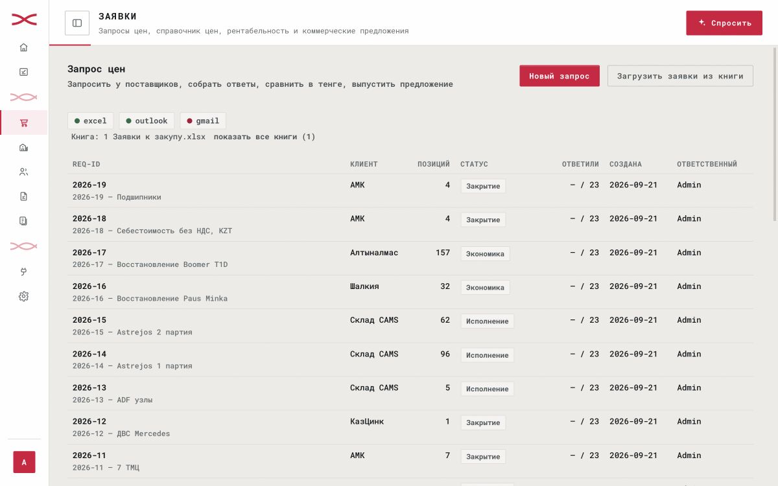Image resolution: width=778 pixels, height=486 pixels.
Task: Open request 2026-18 Себестоимость без НДС
Action: [410, 224]
